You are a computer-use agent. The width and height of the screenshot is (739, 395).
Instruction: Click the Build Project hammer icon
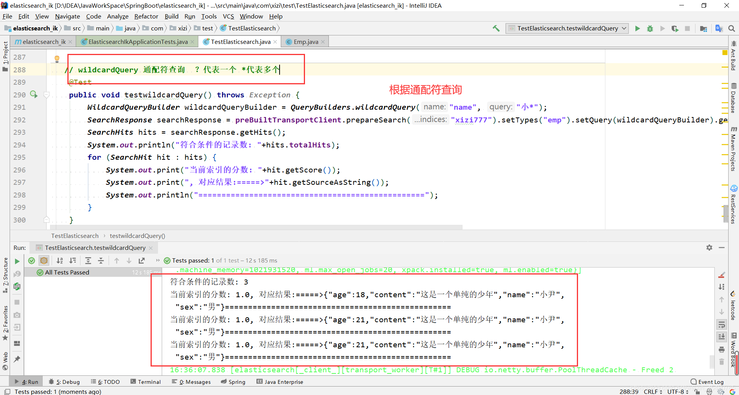pyautogui.click(x=496, y=28)
